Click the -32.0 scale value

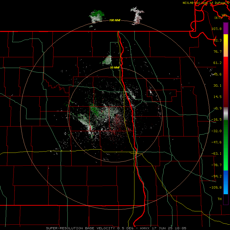point(216,131)
